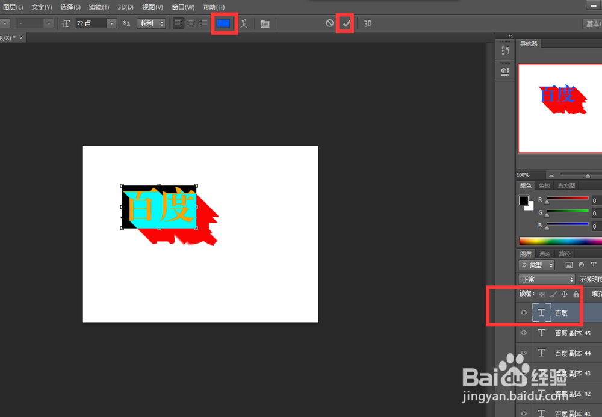Filter for pixel layers

569,265
